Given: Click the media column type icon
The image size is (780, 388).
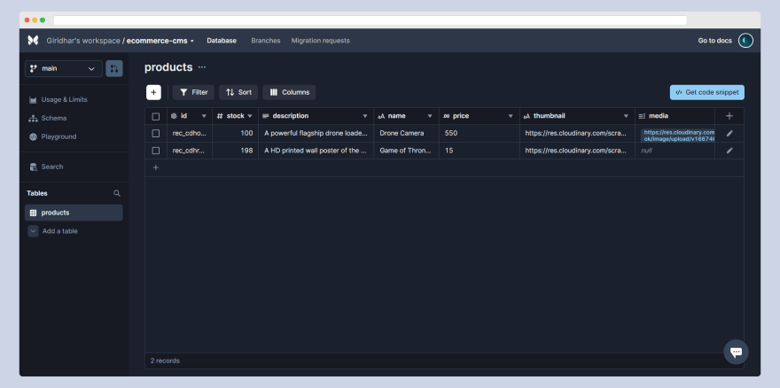Looking at the screenshot, I should click(x=642, y=116).
